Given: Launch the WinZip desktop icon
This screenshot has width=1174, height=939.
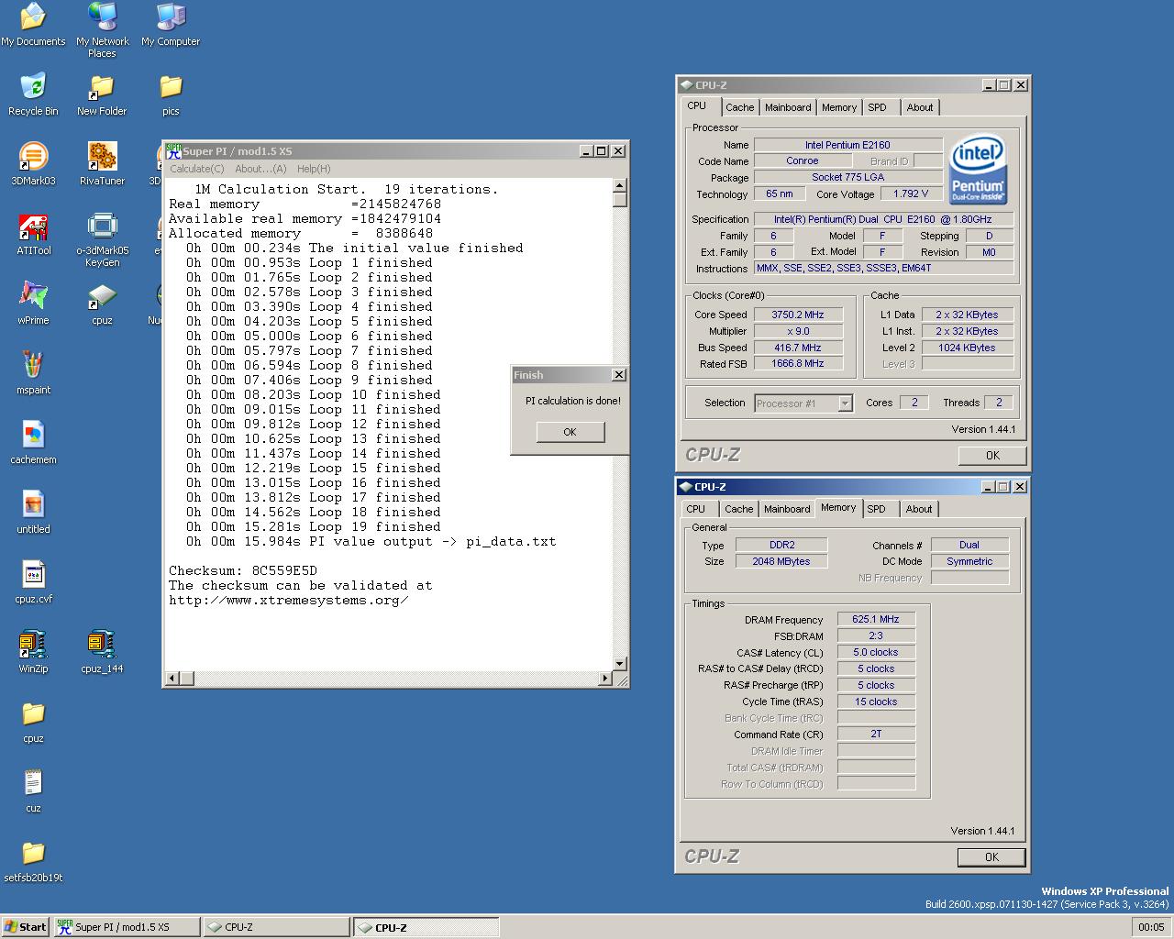Looking at the screenshot, I should coord(33,652).
